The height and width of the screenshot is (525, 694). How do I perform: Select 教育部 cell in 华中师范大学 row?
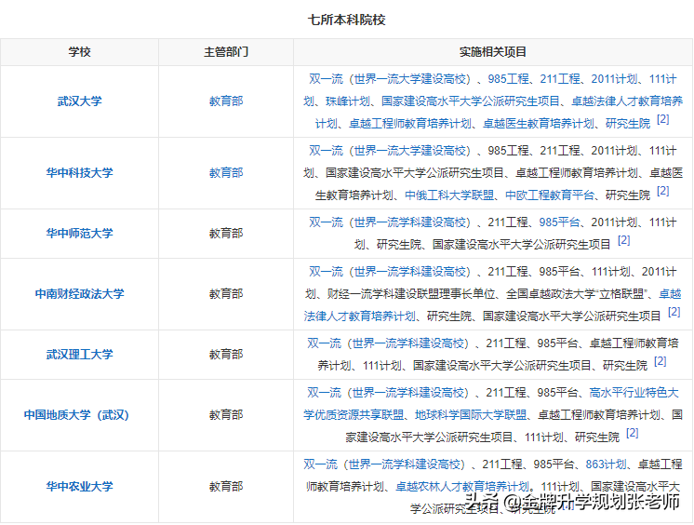click(226, 234)
